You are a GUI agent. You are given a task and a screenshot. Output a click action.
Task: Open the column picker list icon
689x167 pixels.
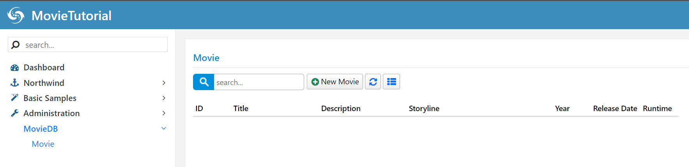tap(391, 82)
